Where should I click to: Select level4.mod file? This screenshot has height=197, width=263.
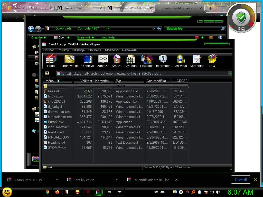(116, 132)
